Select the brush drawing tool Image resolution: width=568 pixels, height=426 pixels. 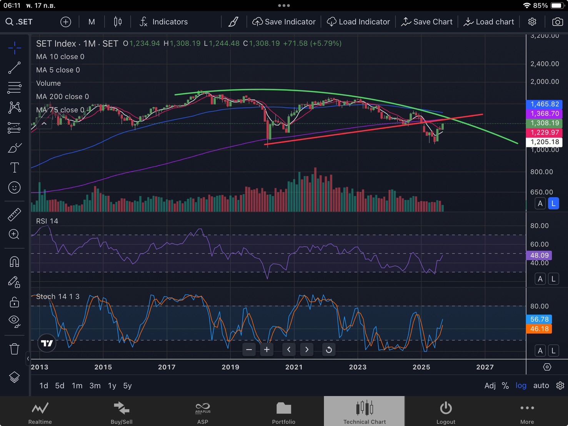(14, 148)
